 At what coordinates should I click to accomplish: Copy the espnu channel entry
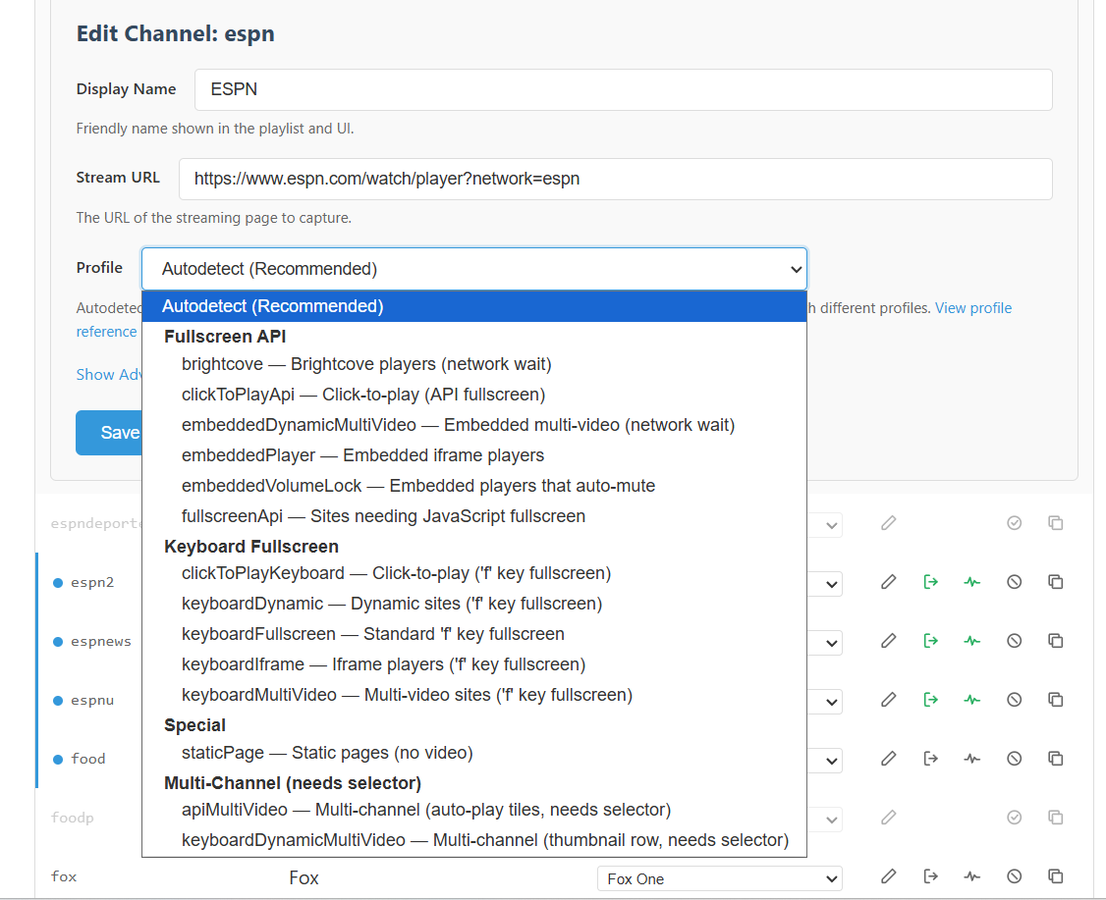pyautogui.click(x=1055, y=699)
